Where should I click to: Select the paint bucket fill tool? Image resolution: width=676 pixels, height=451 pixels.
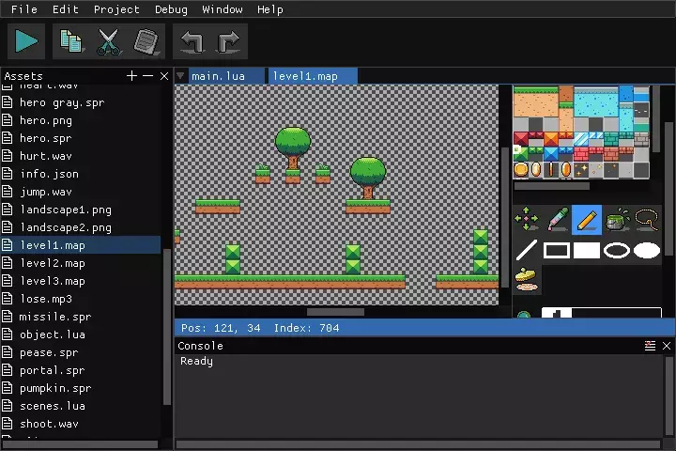pyautogui.click(x=617, y=220)
